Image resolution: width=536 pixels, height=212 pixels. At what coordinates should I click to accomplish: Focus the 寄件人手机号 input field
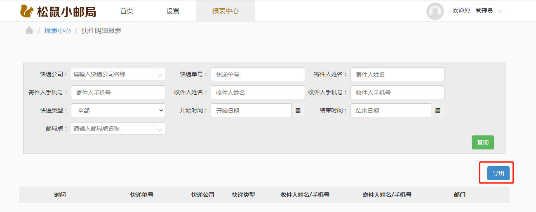click(118, 93)
